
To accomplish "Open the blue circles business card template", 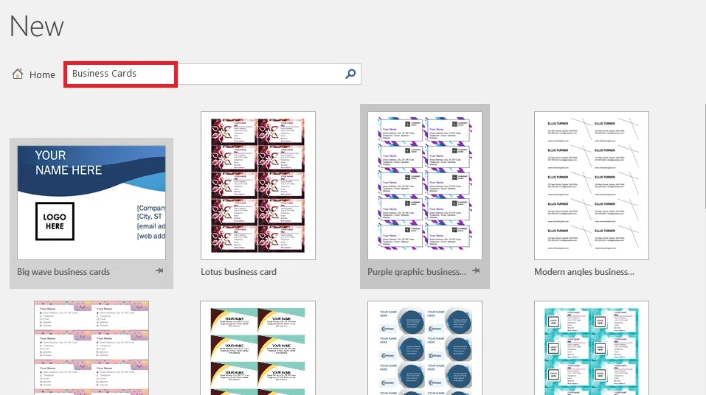I will tap(425, 348).
